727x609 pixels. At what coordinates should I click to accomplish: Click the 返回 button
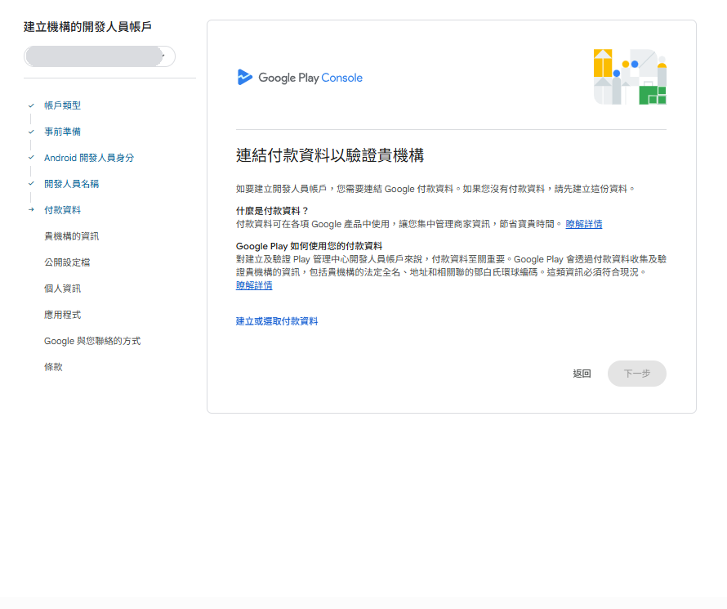[582, 374]
